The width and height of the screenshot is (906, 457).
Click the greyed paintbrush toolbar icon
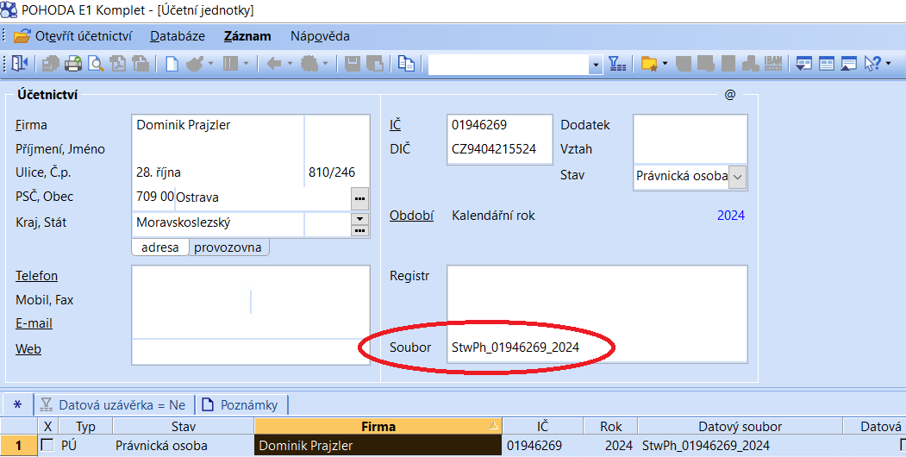[195, 63]
